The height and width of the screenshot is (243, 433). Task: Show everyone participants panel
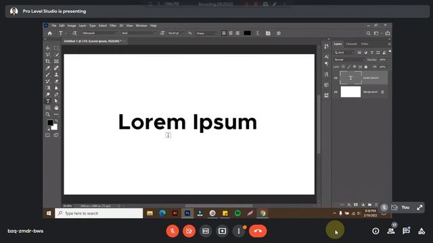click(x=391, y=231)
